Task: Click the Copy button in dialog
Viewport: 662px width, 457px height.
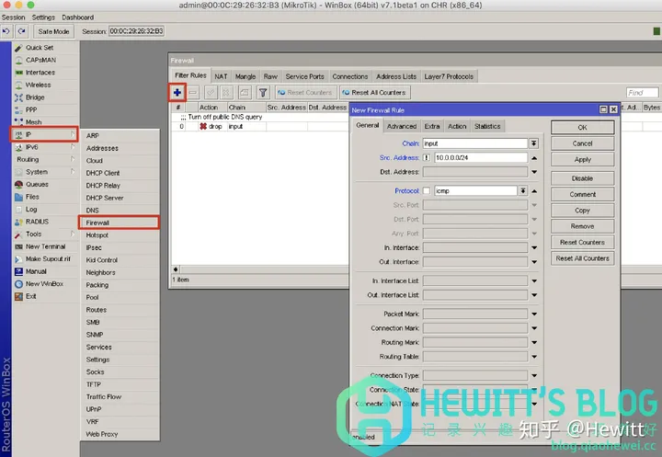Action: click(582, 211)
